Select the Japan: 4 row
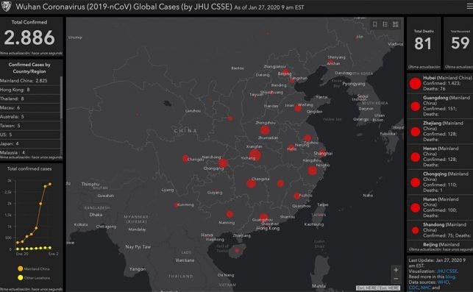The width and height of the screenshot is (473, 292). click(30, 144)
